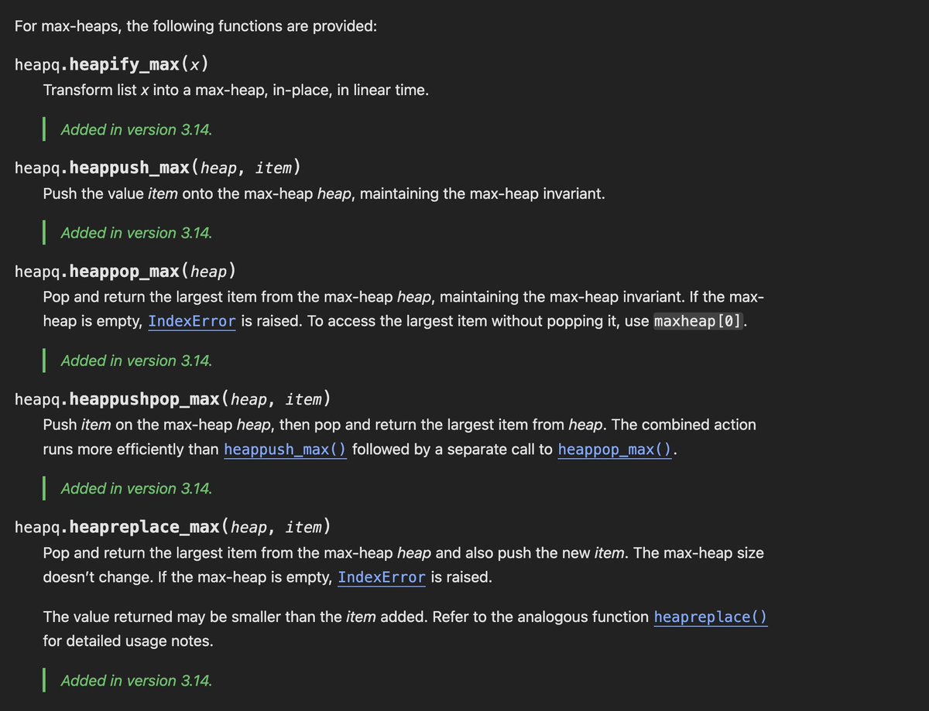Click 'Added in version 3.14' under heappushpop_max
The width and height of the screenshot is (929, 711).
click(136, 488)
